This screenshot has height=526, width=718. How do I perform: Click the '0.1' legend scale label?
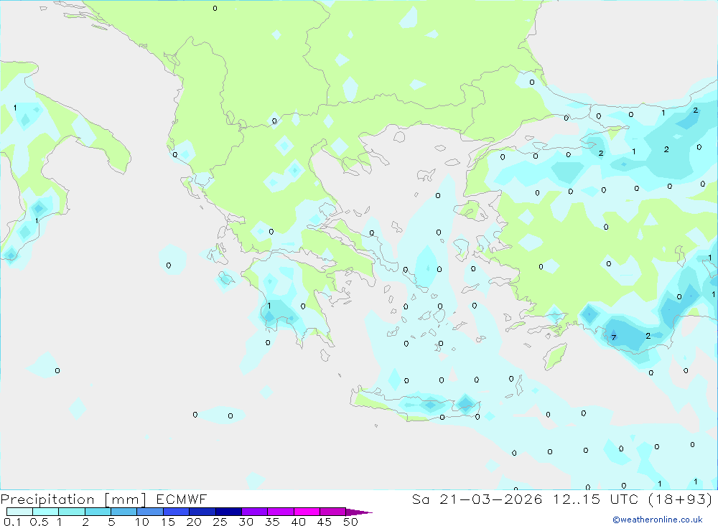click(x=12, y=522)
